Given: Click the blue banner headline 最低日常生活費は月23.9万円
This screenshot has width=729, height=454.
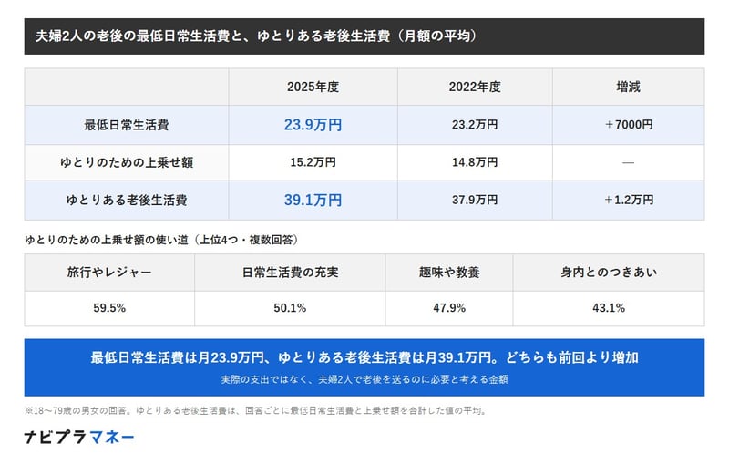Looking at the screenshot, I should click(364, 357).
